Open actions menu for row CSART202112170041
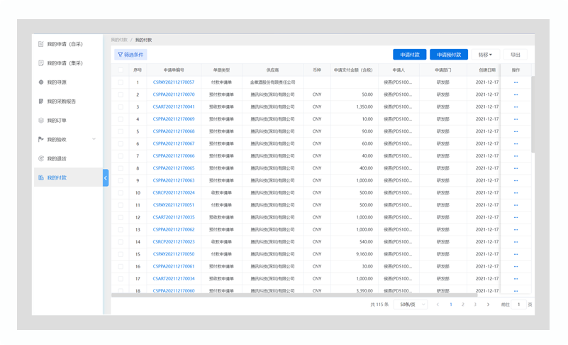 pyautogui.click(x=516, y=107)
